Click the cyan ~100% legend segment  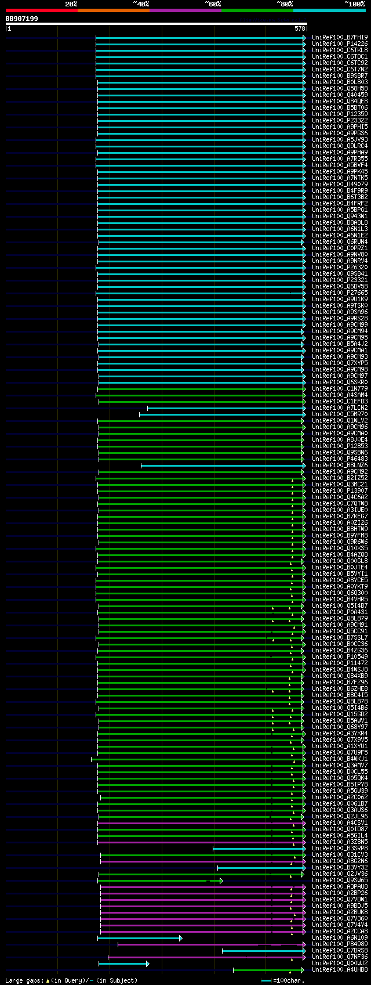click(x=329, y=10)
